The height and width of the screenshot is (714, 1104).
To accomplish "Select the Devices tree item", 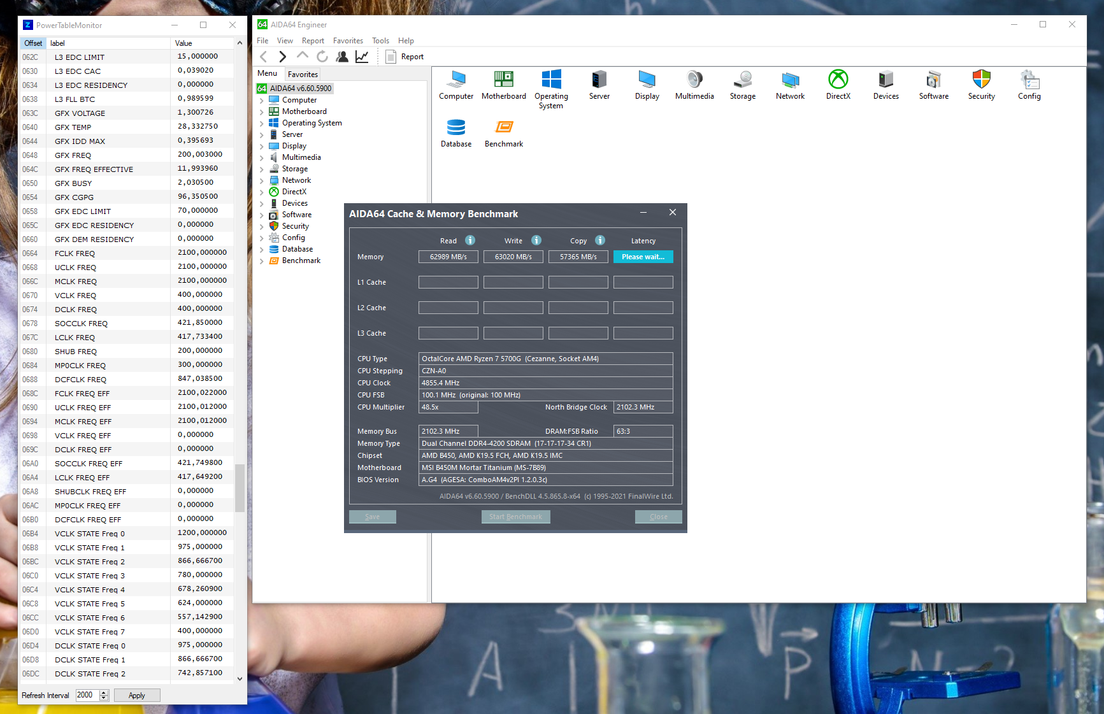I will 295,203.
